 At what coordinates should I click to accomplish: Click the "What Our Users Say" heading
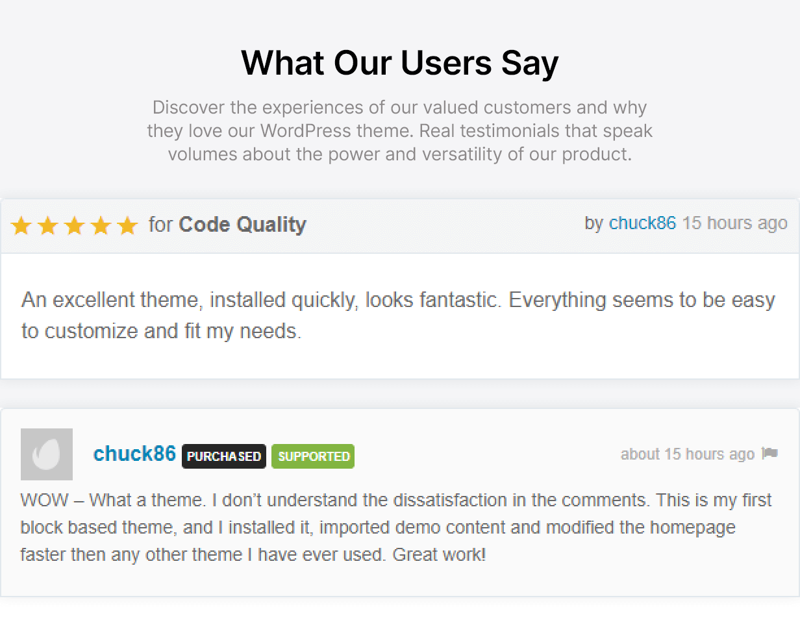click(x=399, y=63)
